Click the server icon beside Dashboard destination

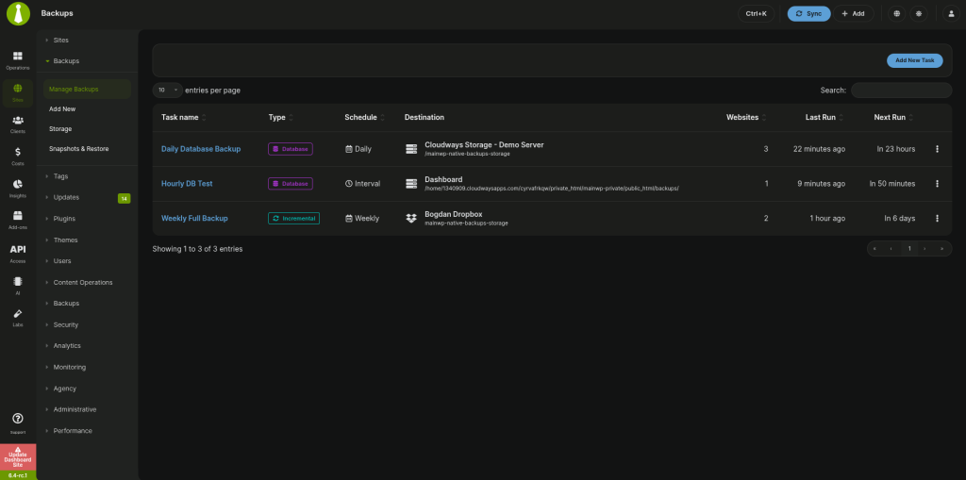tap(411, 184)
